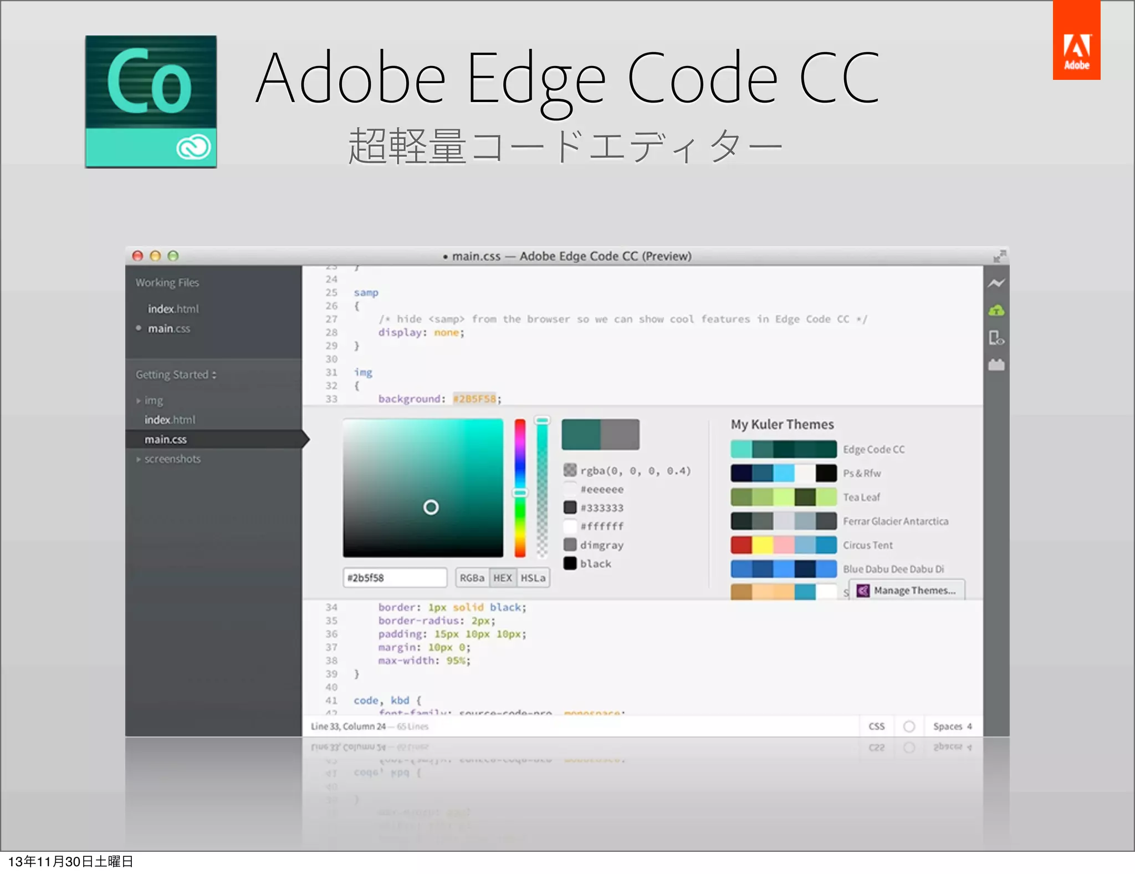Click the Edge Inspect device icon
The width and height of the screenshot is (1135, 874).
[x=996, y=338]
